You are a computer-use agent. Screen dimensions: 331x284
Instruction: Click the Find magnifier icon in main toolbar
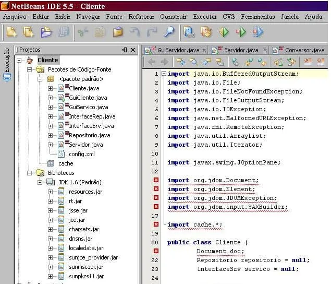(x=169, y=32)
